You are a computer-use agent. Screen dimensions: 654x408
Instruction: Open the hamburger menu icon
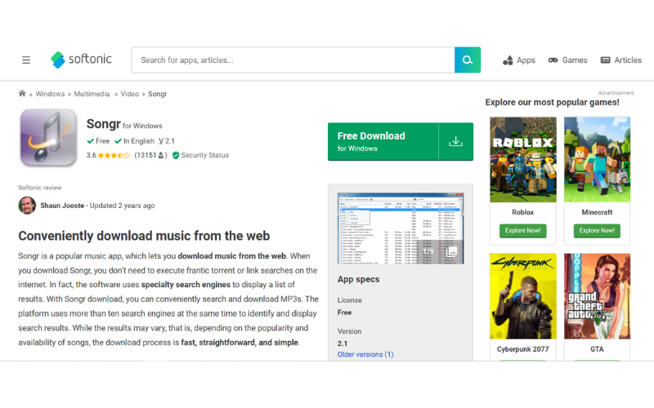26,60
